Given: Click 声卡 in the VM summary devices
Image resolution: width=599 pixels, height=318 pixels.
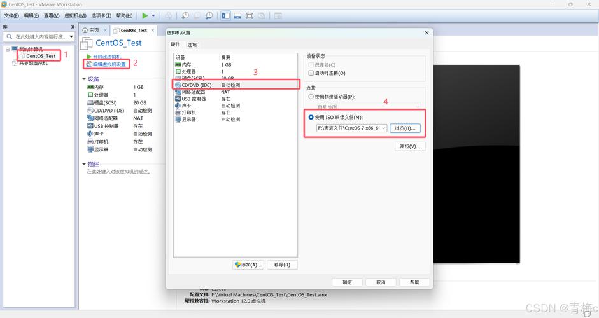Looking at the screenshot, I should coord(120,134).
